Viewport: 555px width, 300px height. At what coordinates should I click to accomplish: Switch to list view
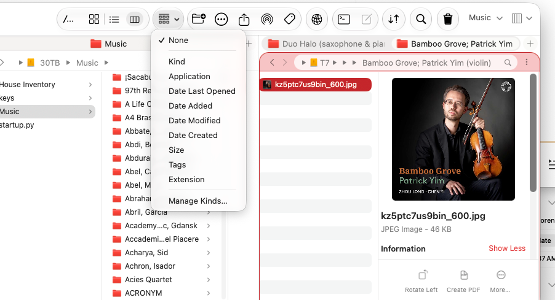[114, 20]
